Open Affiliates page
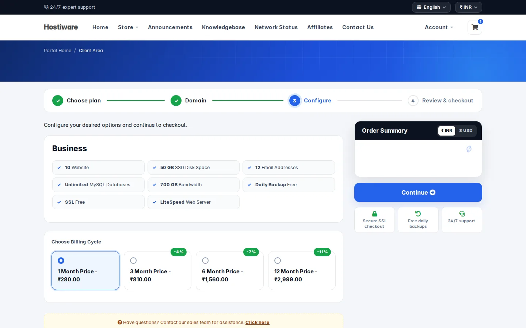The height and width of the screenshot is (328, 526). [320, 27]
